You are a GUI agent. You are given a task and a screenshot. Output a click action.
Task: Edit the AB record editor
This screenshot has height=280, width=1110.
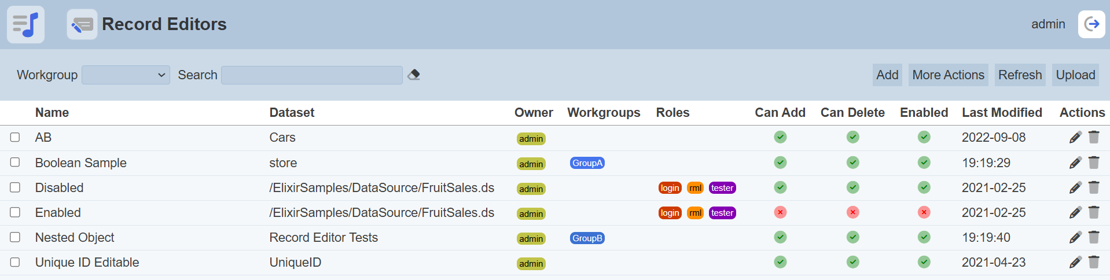pyautogui.click(x=1075, y=138)
